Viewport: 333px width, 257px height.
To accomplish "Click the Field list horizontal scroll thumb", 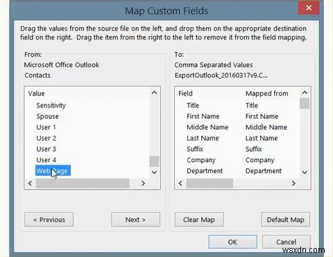I will pyautogui.click(x=210, y=184).
